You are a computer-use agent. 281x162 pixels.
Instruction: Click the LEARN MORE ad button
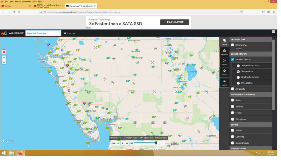click(x=175, y=22)
